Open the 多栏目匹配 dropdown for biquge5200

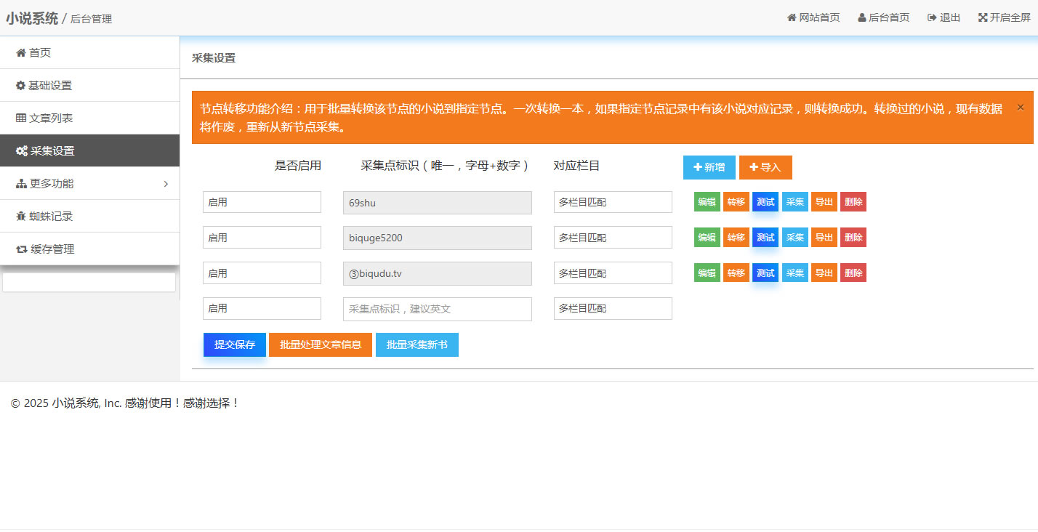[x=613, y=238]
